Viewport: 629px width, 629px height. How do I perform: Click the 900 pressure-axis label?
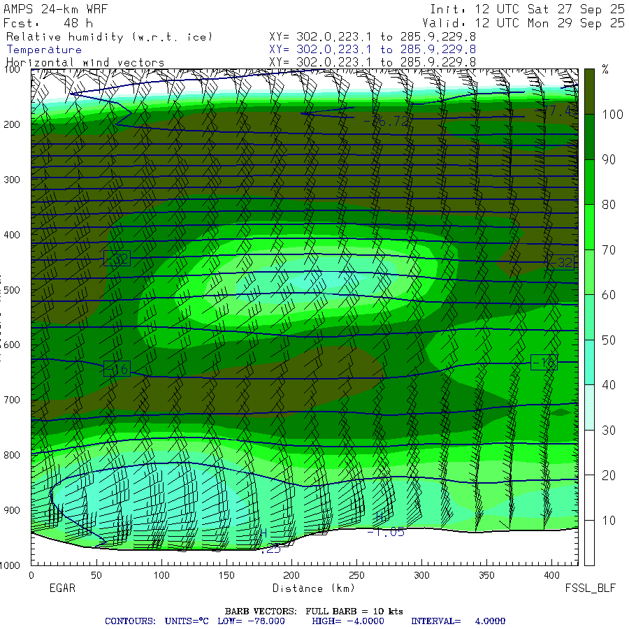point(12,510)
